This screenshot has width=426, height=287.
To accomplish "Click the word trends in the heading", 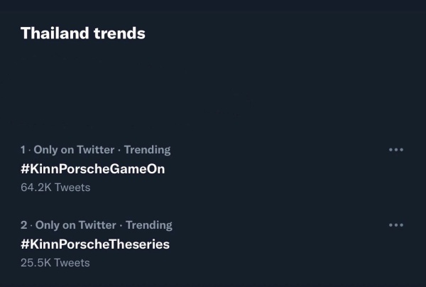I will pyautogui.click(x=119, y=33).
